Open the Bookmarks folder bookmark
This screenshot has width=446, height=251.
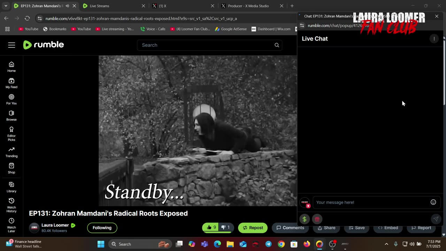pos(55,29)
